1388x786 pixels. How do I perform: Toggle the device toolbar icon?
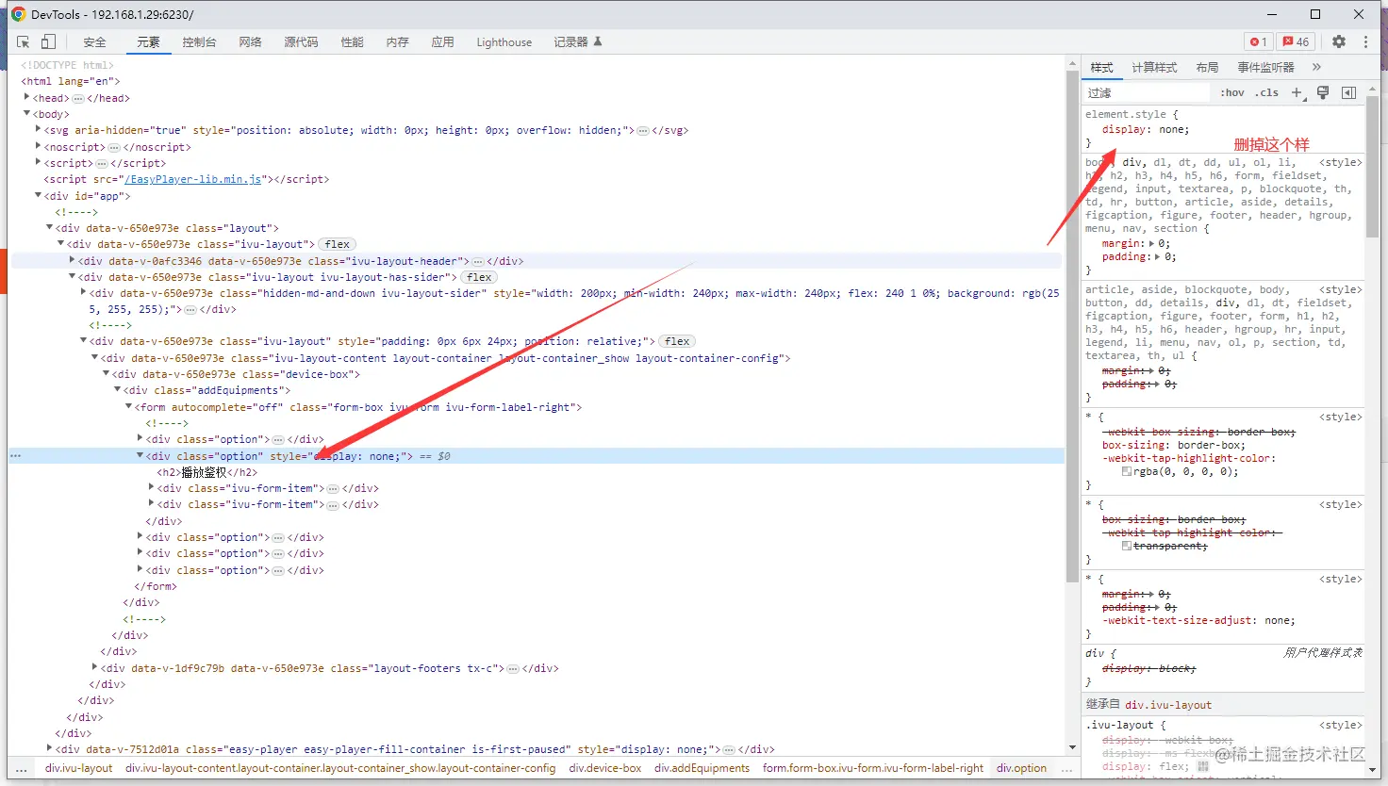tap(48, 41)
